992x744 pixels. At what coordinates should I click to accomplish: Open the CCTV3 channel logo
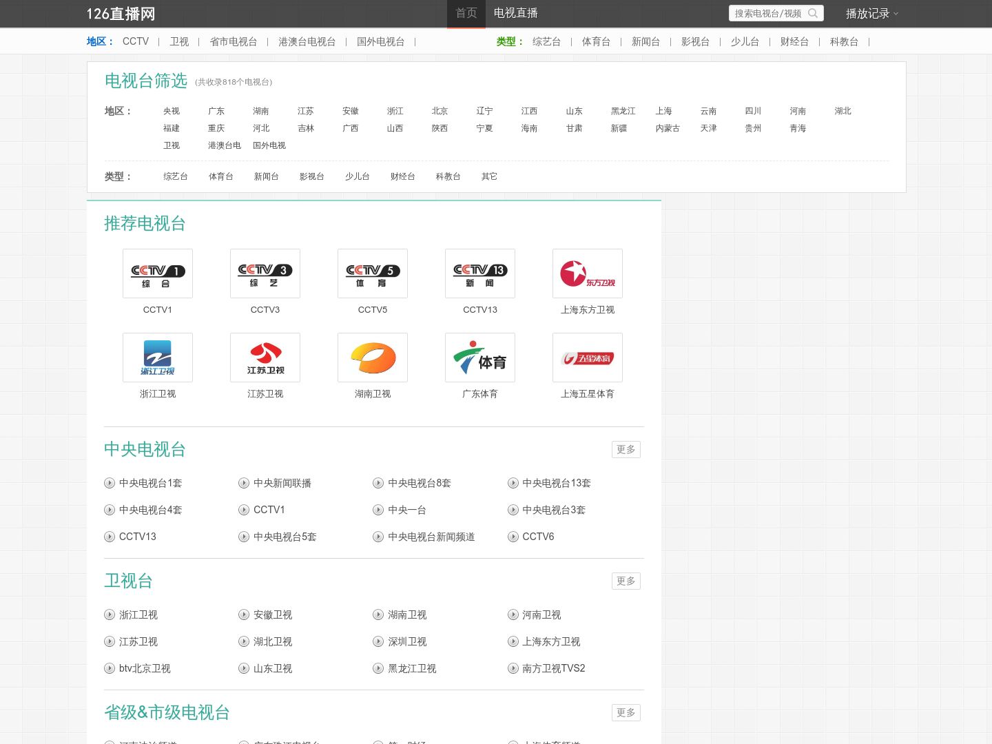tap(265, 273)
